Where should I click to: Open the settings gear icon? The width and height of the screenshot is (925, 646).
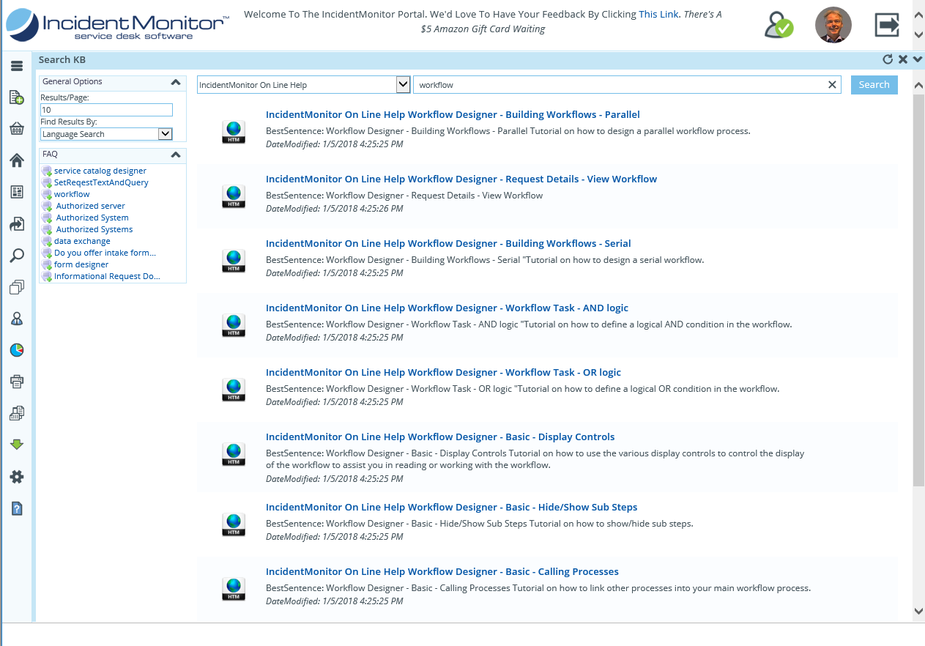tap(16, 477)
